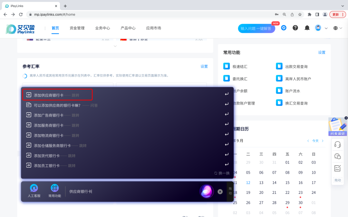
Task: Open 人工客服 in the assistant bar
Action: [x=34, y=190]
